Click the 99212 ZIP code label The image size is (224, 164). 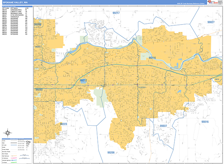(84, 80)
